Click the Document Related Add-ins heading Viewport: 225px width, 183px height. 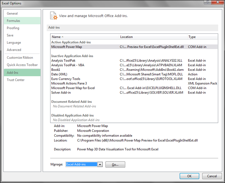[72, 102]
